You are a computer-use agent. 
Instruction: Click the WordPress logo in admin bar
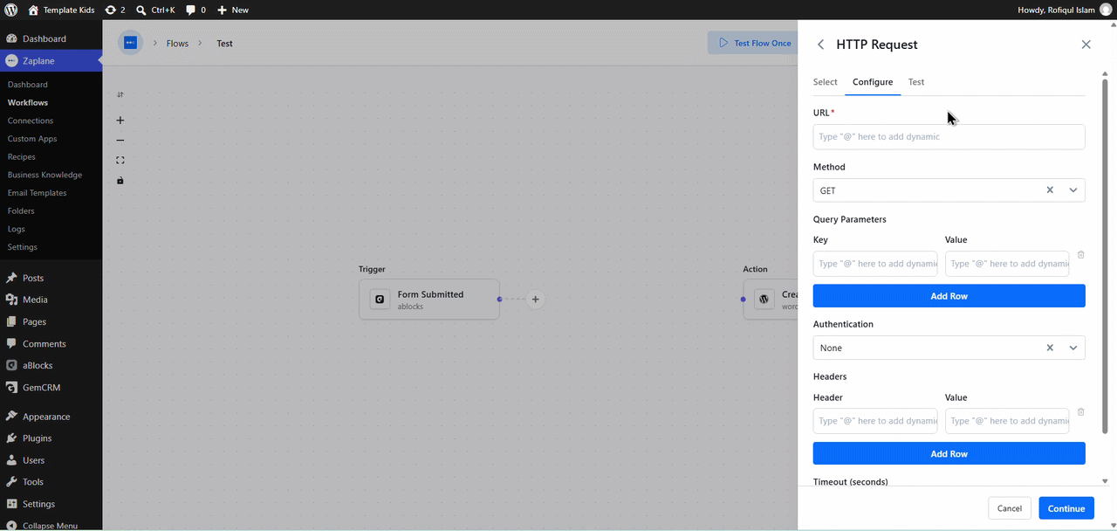11,10
